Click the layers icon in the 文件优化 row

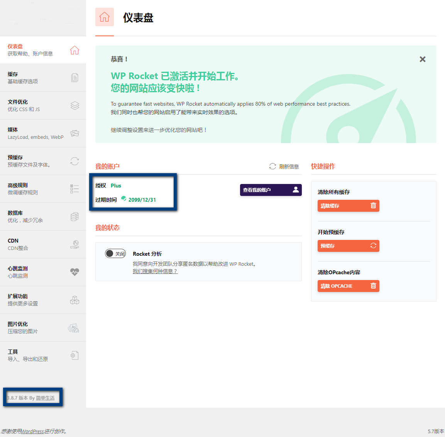[74, 106]
